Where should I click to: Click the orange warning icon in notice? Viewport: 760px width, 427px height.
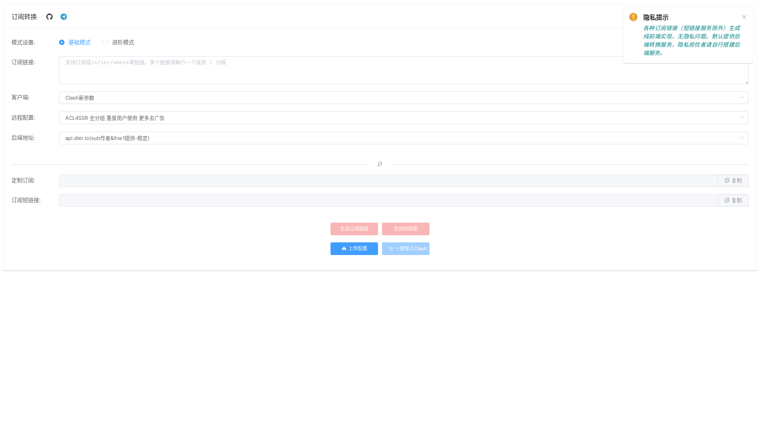click(633, 17)
